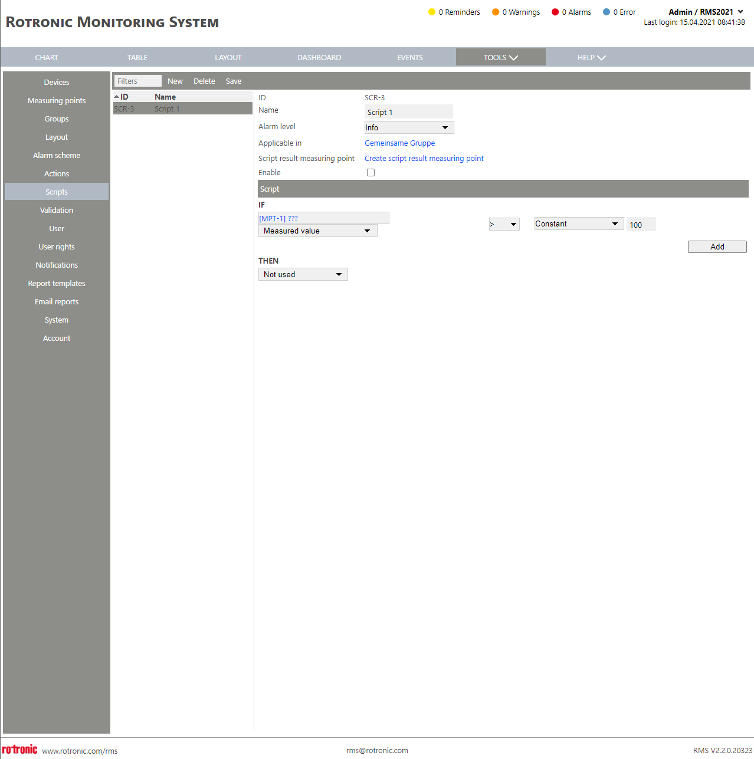Open the comparison operator dropdown
754x759 pixels.
point(504,224)
